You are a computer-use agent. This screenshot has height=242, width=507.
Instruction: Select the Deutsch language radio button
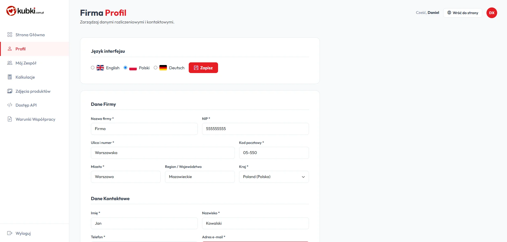155,68
